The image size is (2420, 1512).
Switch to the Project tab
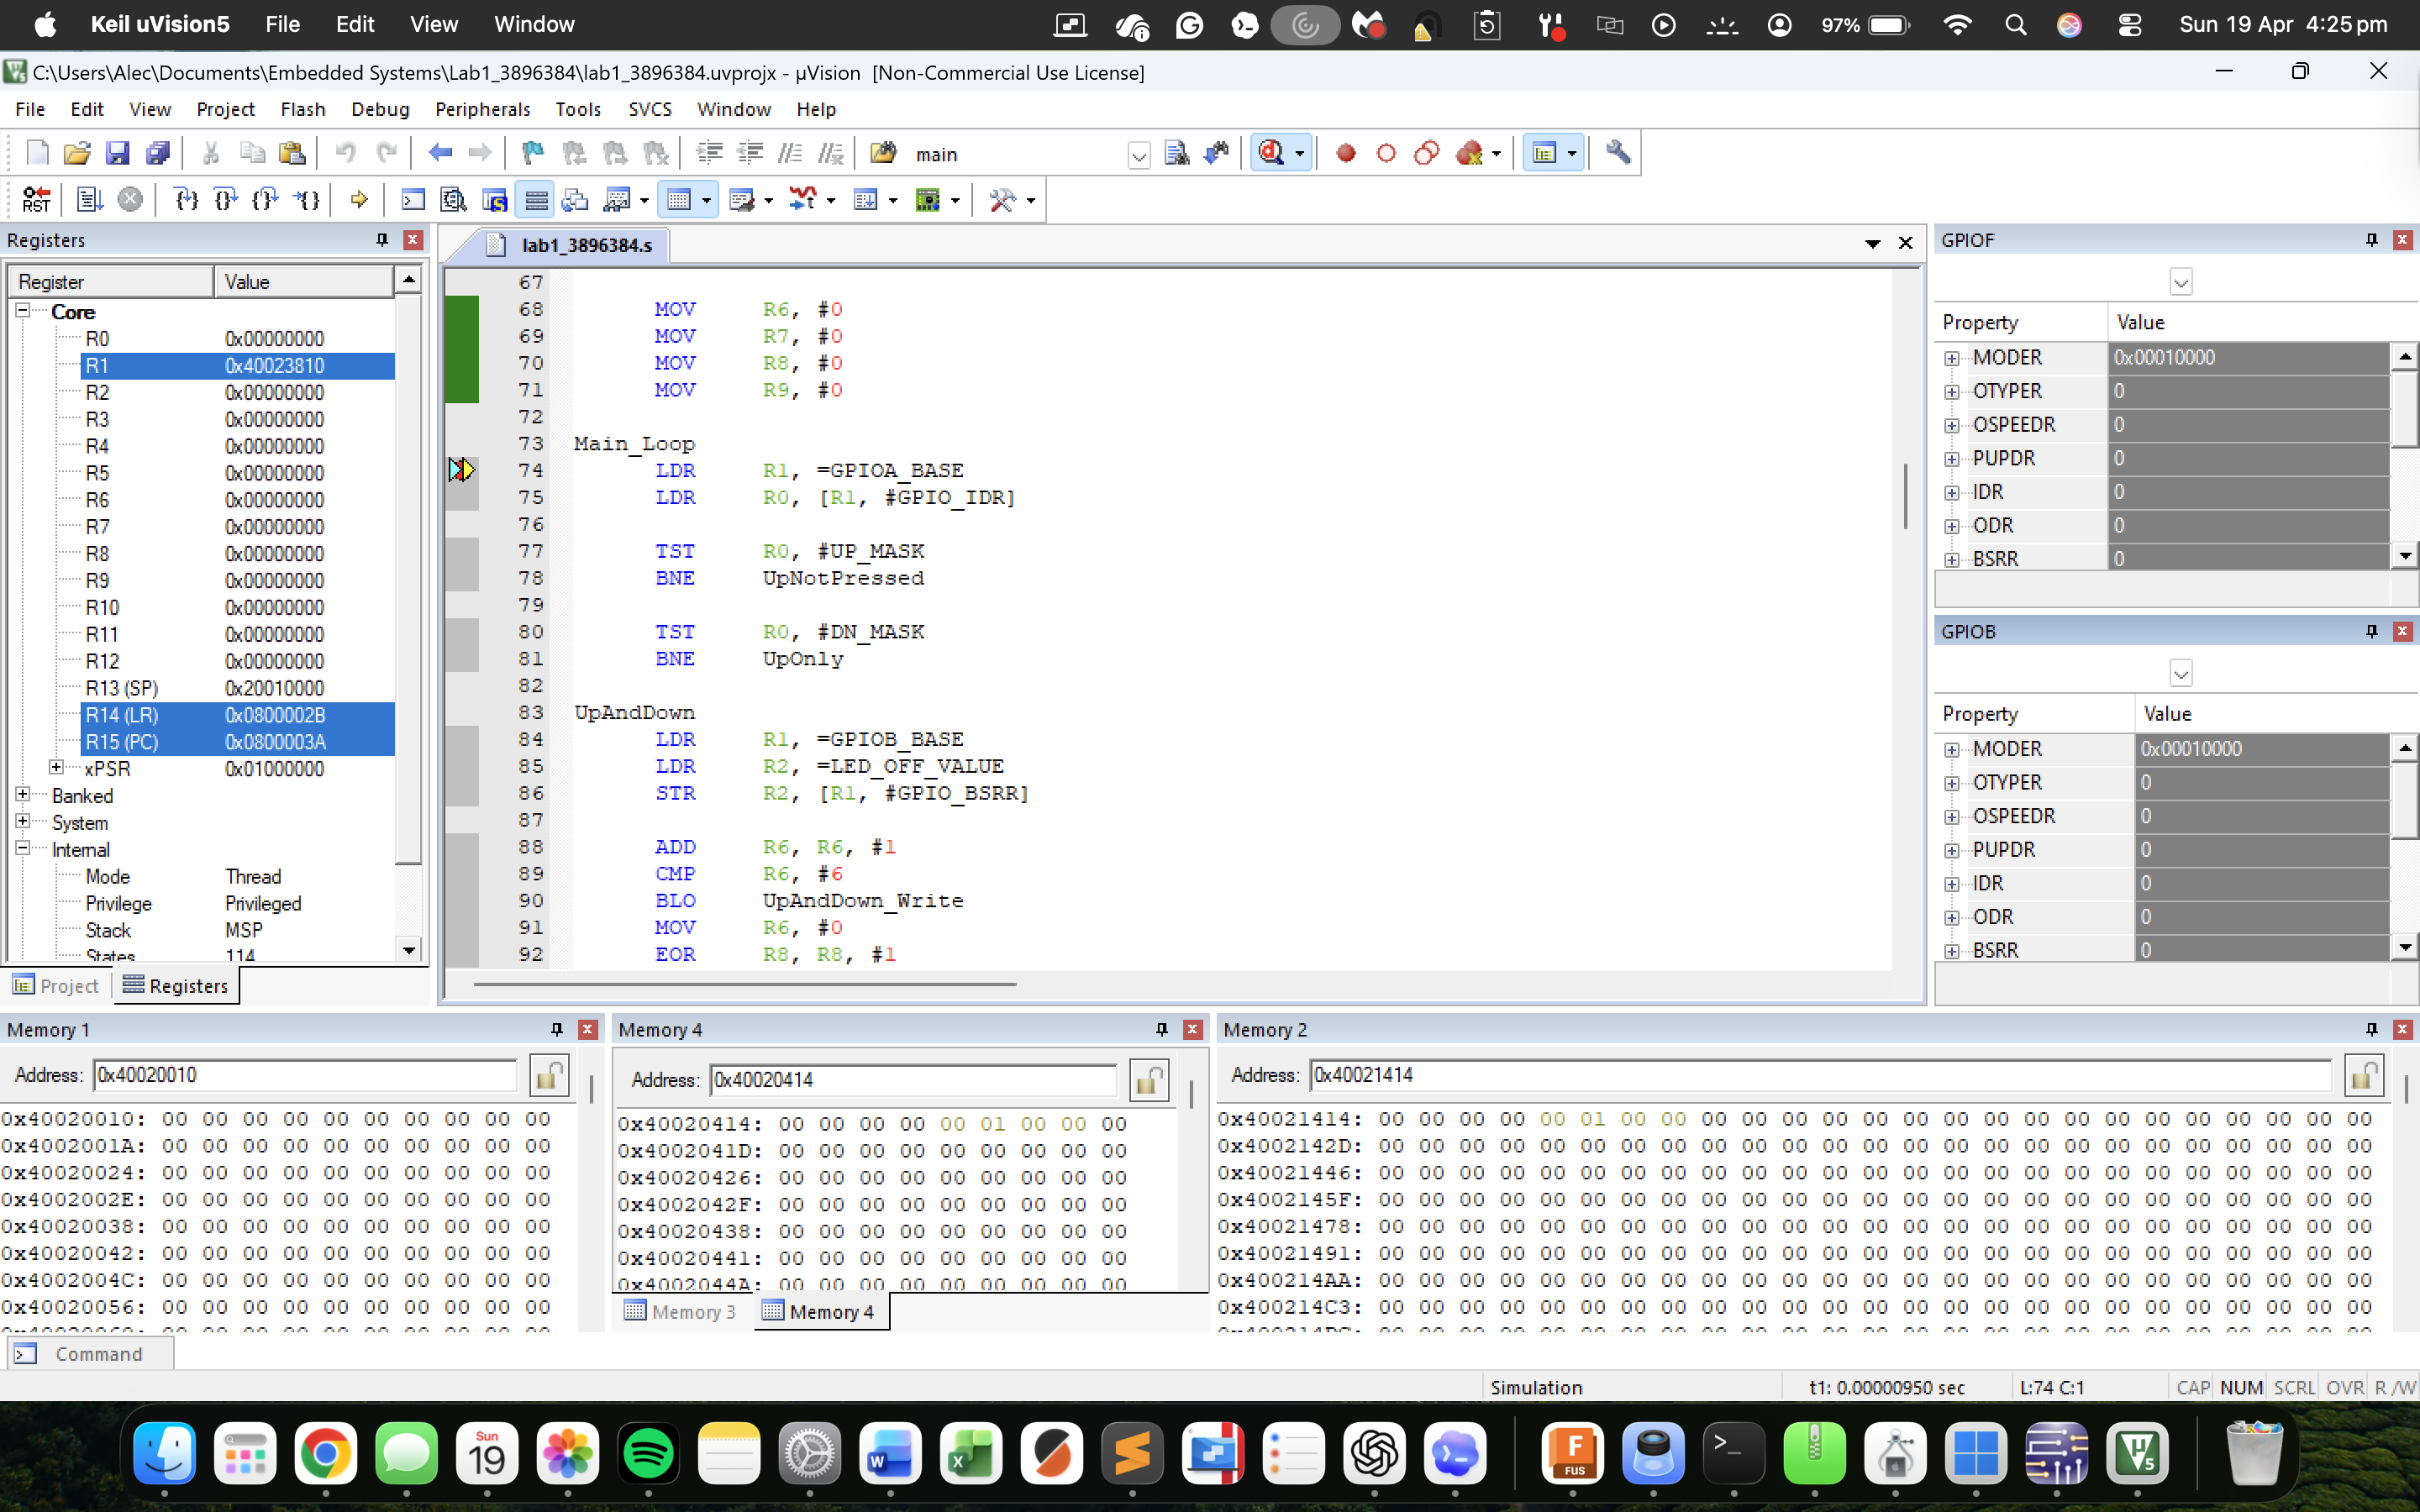57,985
